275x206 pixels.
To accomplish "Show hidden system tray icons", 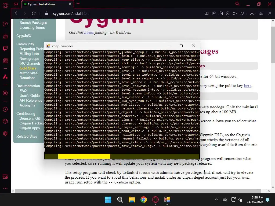I will click(x=216, y=200).
